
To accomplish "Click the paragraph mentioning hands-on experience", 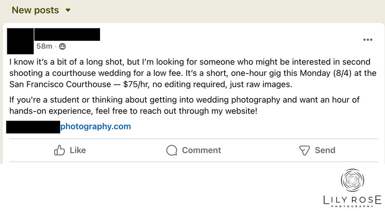I will [x=184, y=106].
